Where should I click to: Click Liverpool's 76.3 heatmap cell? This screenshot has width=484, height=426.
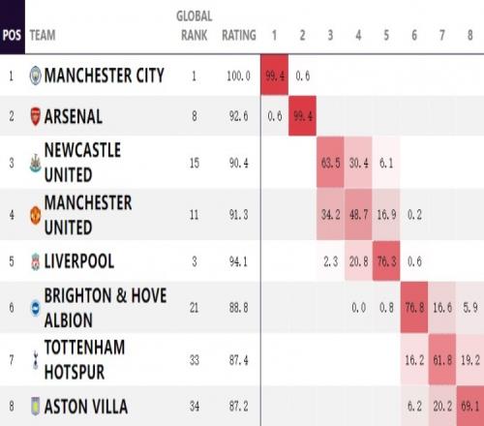click(x=386, y=260)
